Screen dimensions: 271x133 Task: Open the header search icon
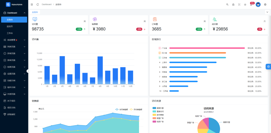227,5
